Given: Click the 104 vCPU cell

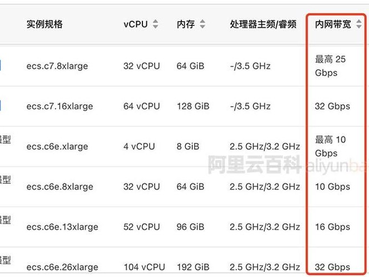Looking at the screenshot, I should click(144, 267).
